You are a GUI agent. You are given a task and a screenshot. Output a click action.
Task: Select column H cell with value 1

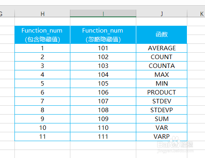click(x=42, y=48)
